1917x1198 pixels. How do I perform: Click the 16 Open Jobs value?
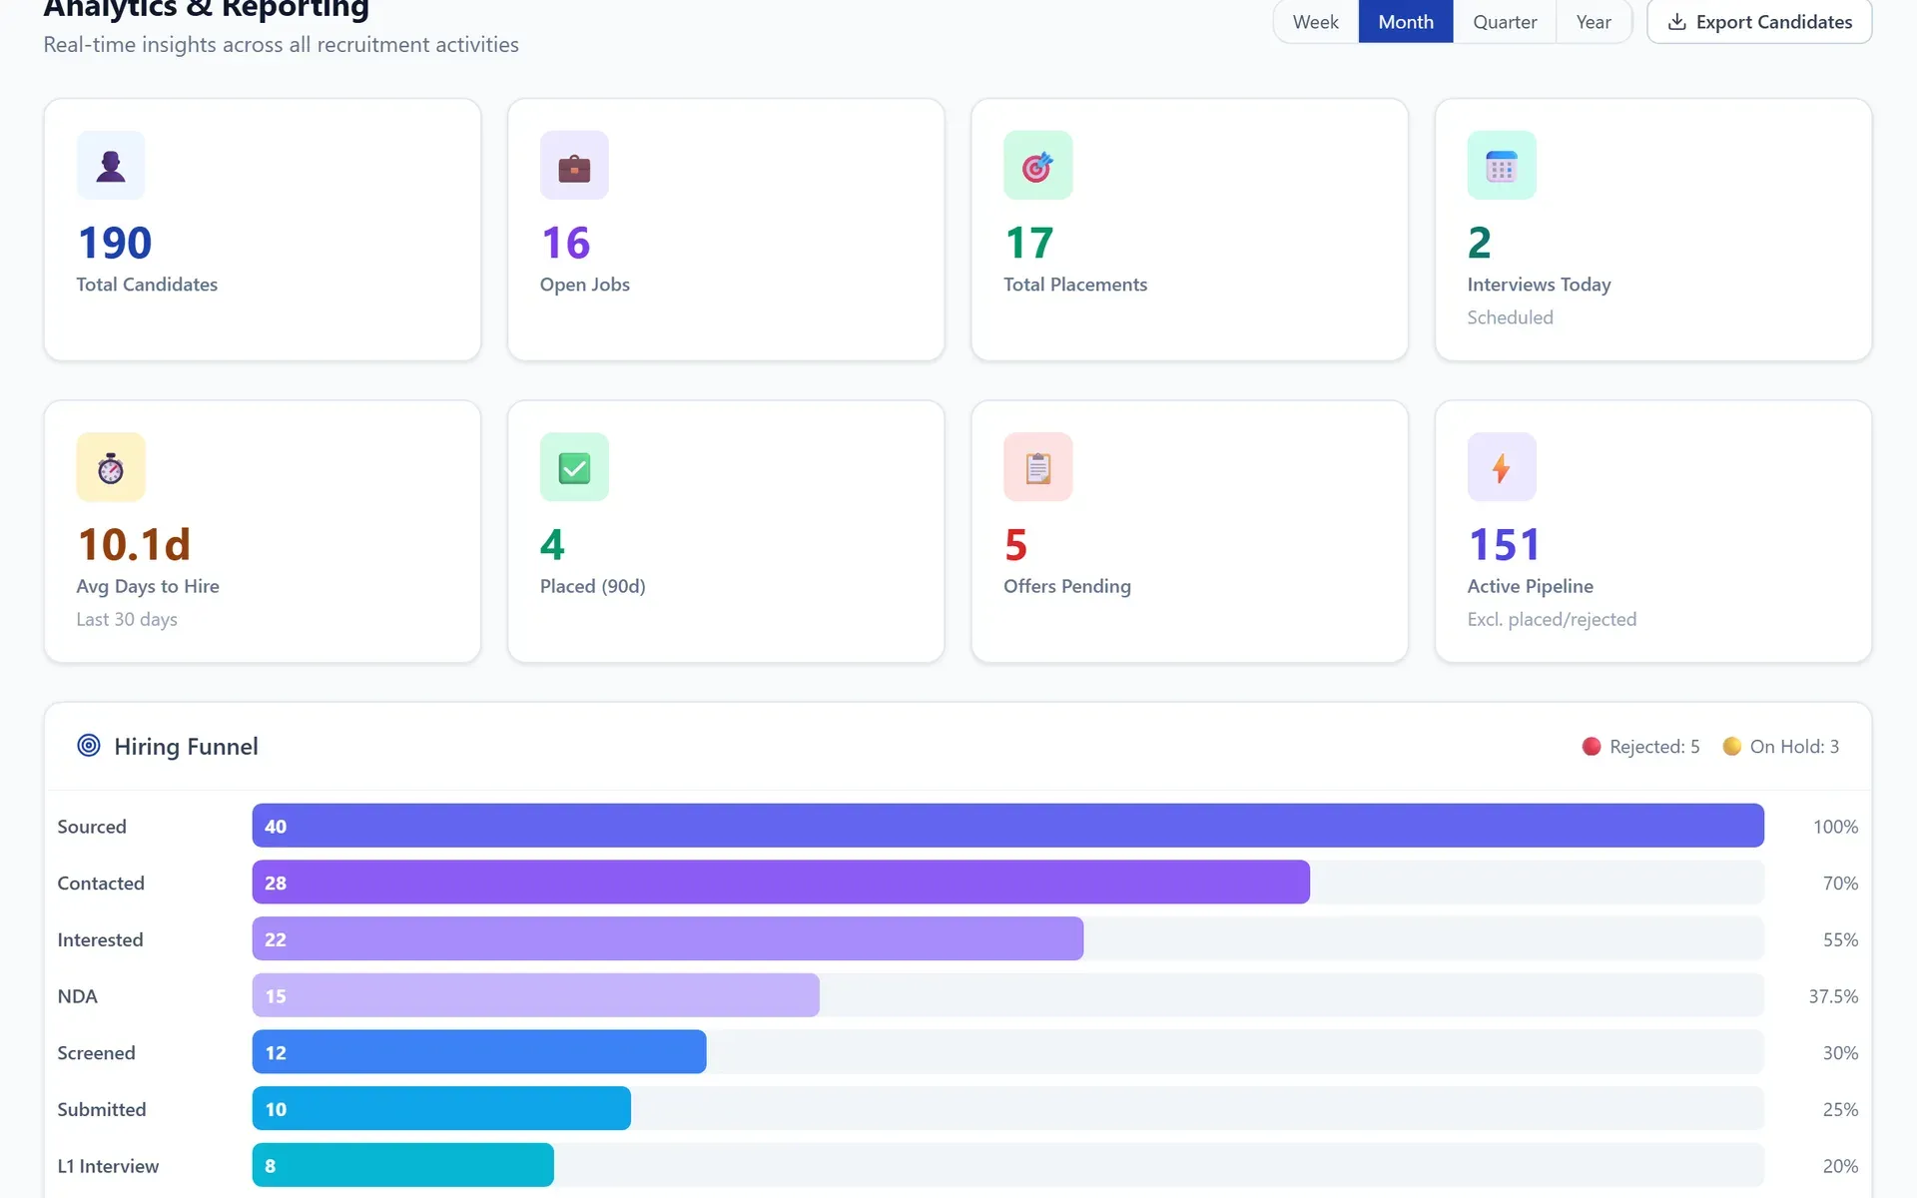point(566,243)
